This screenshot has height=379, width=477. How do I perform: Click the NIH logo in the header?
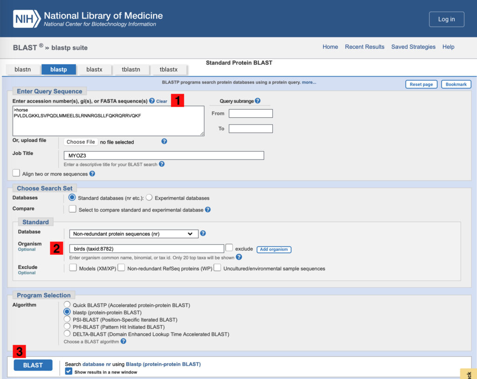pos(27,19)
